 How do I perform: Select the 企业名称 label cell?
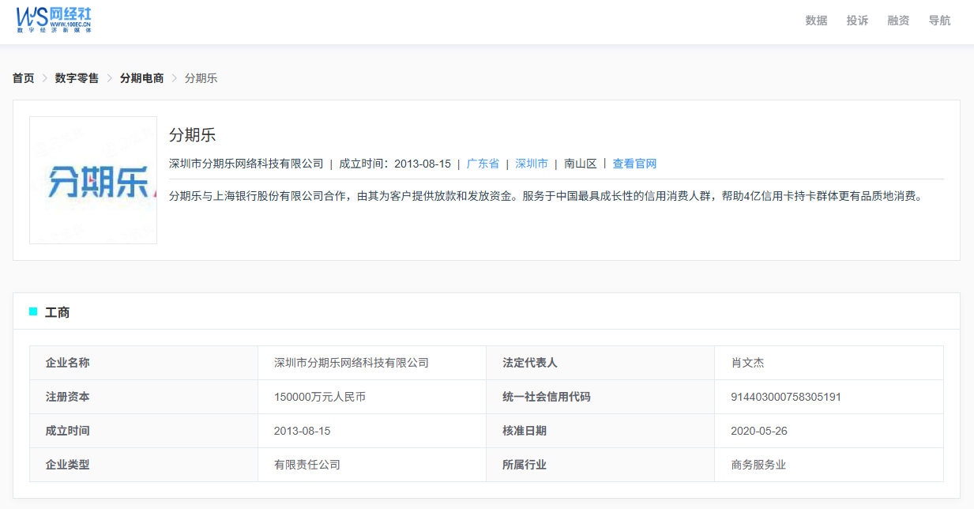(144, 363)
